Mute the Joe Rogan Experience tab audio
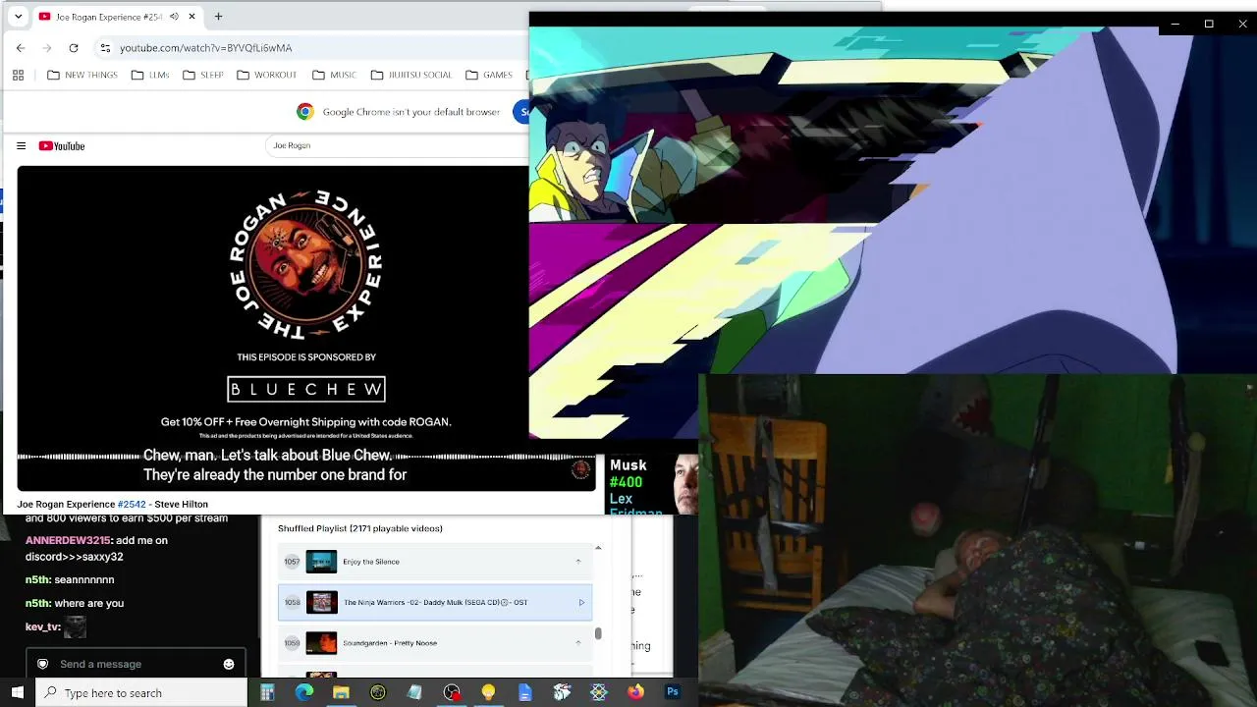Viewport: 1257px width, 707px height. pos(174,17)
